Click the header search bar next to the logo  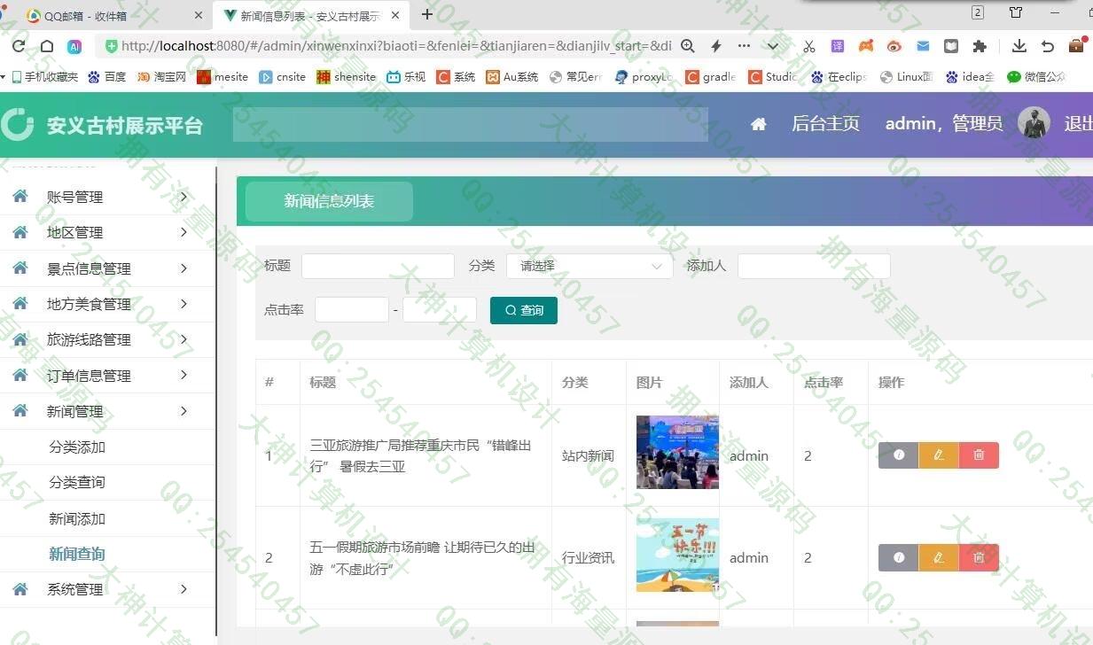coord(471,124)
